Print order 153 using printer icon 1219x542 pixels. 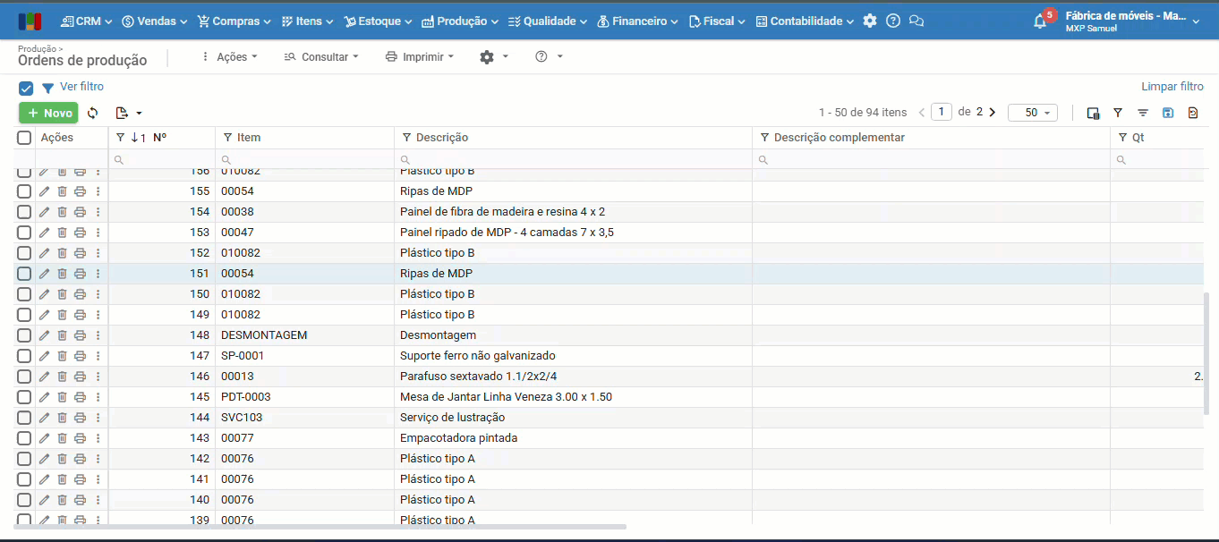click(x=80, y=233)
